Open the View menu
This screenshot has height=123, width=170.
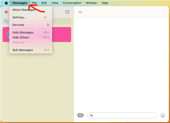[55, 3]
